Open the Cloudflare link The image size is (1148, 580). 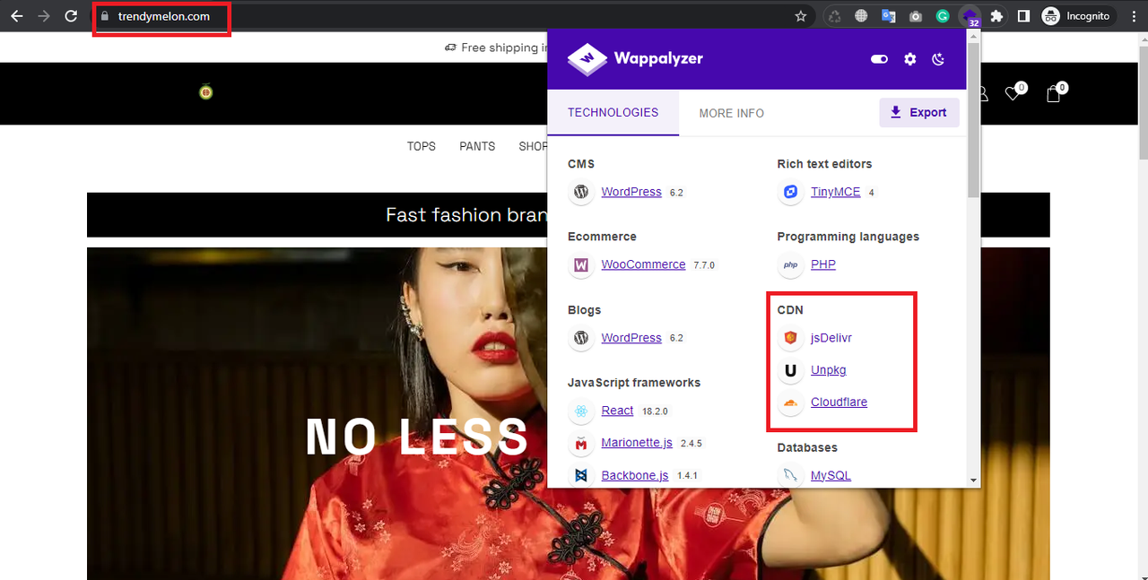tap(839, 402)
